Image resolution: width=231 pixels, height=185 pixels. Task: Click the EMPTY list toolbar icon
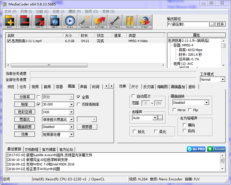pyautogui.click(x=40, y=22)
